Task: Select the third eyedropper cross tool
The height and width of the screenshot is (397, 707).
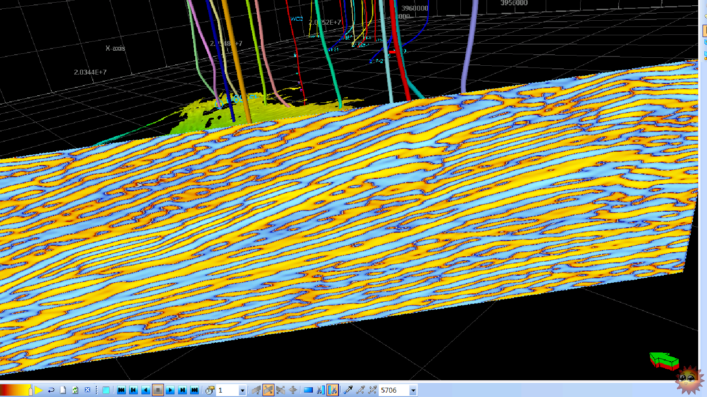Action: click(373, 390)
